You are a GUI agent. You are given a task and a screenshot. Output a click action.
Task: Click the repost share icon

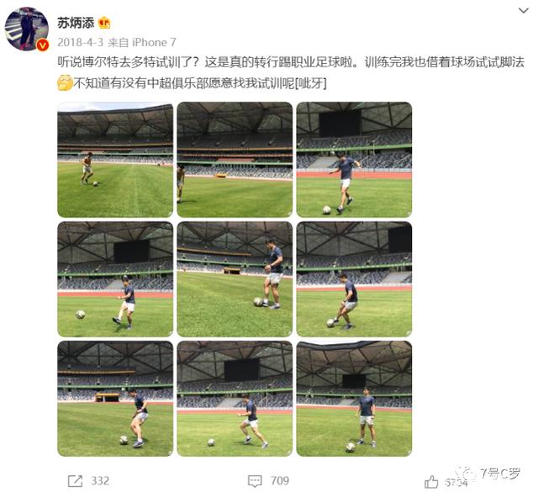coord(75,481)
